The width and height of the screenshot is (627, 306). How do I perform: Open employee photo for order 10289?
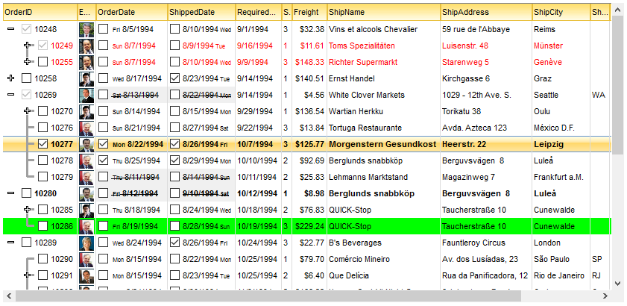coord(86,243)
